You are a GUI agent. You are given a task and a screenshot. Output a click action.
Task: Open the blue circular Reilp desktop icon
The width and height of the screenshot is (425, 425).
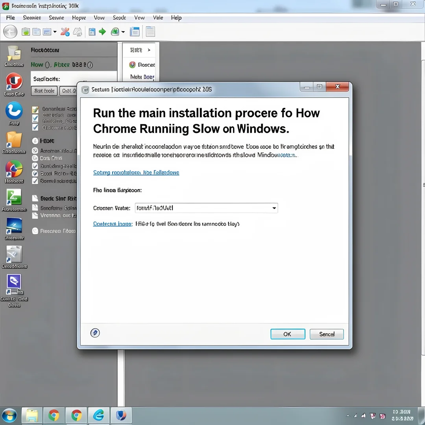click(x=14, y=113)
